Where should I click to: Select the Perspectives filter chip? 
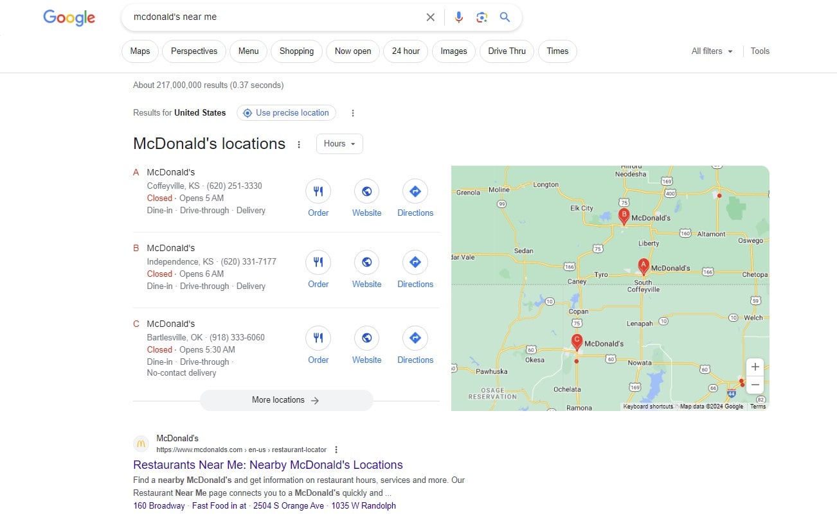[x=194, y=51]
